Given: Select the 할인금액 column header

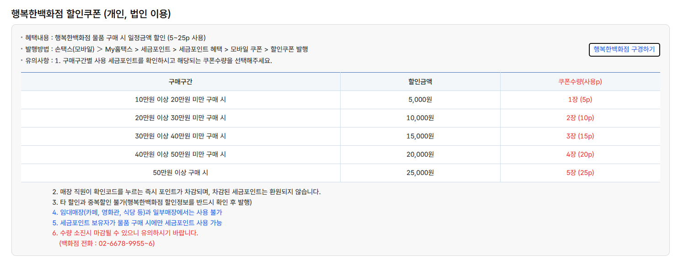Looking at the screenshot, I should tap(420, 82).
